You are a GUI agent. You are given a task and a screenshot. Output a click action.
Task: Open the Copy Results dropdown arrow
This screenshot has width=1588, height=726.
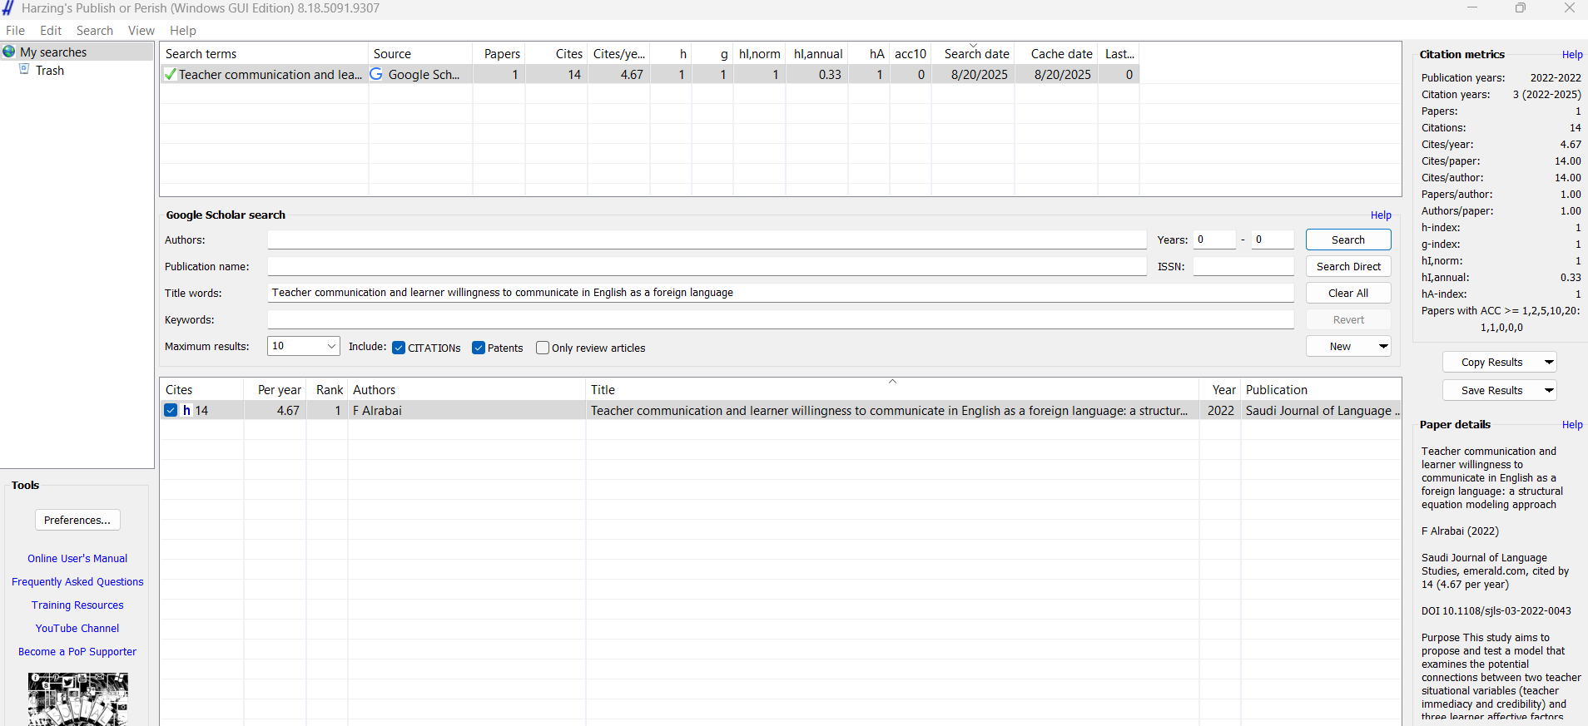click(1549, 362)
